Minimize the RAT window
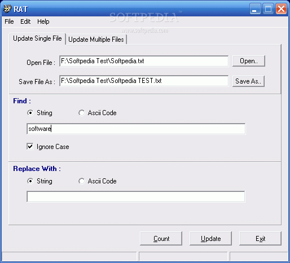 coord(255,8)
